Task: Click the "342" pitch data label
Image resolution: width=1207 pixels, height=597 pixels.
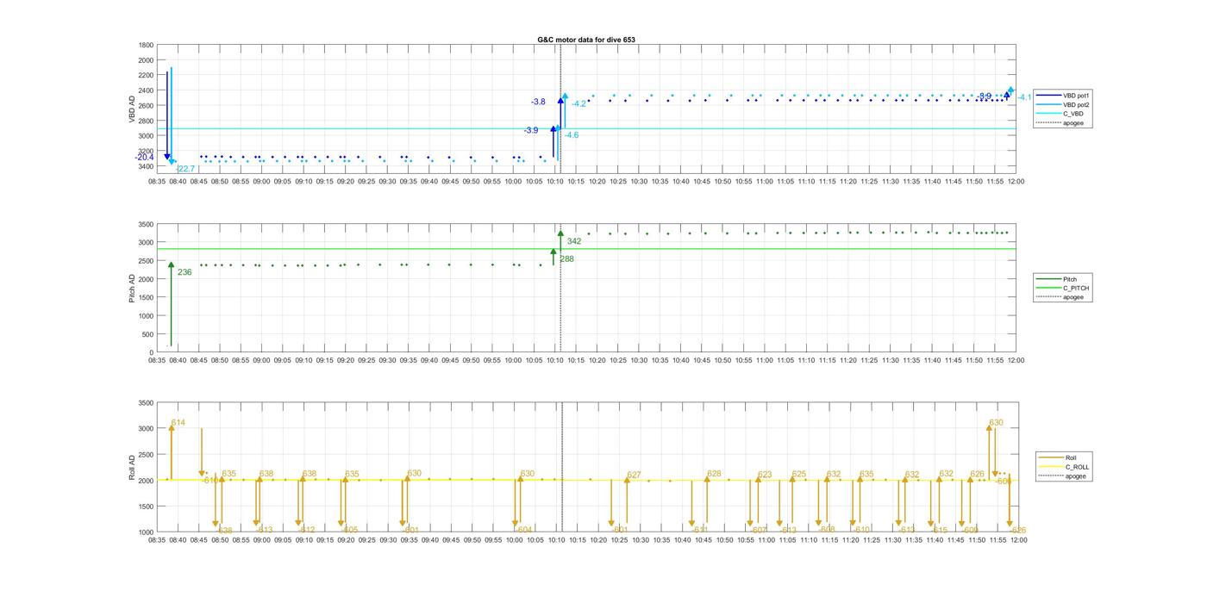Action: pyautogui.click(x=574, y=241)
